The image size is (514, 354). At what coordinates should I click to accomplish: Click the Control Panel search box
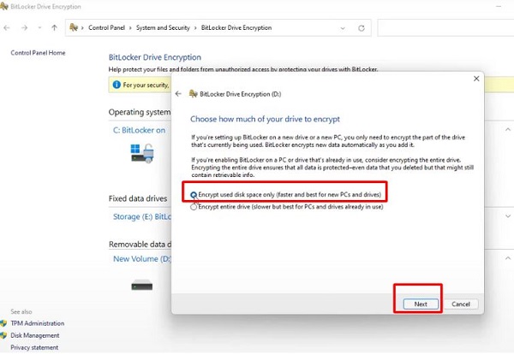pyautogui.click(x=445, y=27)
